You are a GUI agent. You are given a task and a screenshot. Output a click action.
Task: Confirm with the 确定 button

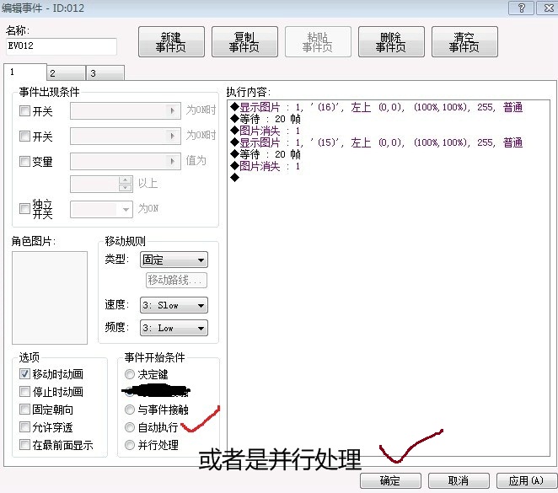(390, 481)
